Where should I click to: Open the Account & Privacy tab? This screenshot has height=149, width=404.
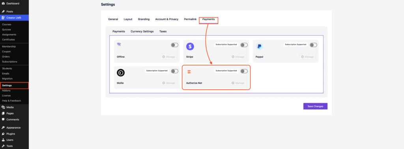[167, 19]
